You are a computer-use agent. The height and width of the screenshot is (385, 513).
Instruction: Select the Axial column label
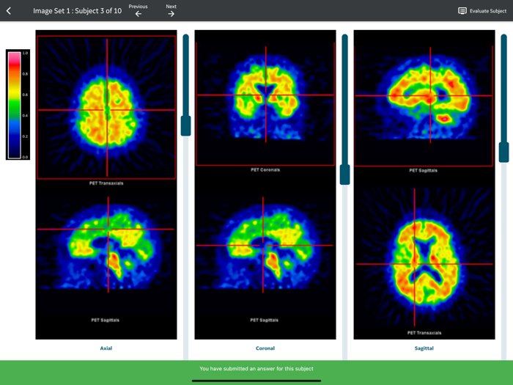(x=106, y=348)
